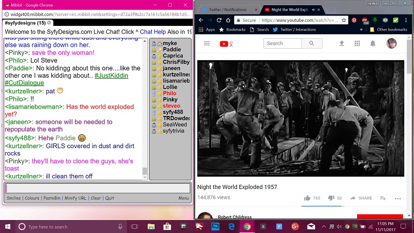Select user myke in the nick list

pyautogui.click(x=170, y=43)
